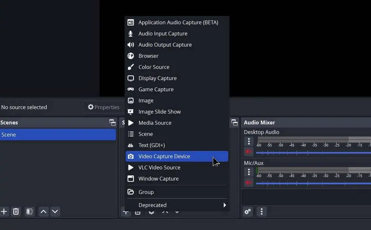Mute the Mic/Aux speaker toggle
The height and width of the screenshot is (230, 371).
[x=249, y=182]
